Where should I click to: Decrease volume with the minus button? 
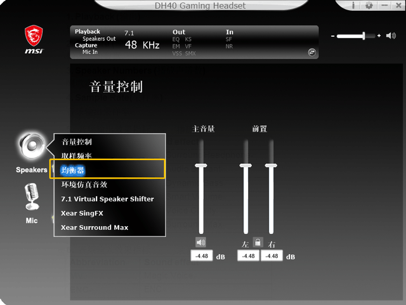click(x=332, y=36)
